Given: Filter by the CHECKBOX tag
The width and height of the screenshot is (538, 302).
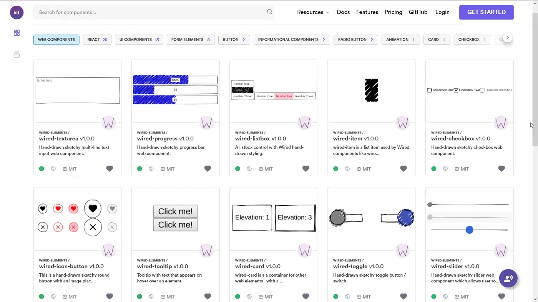Looking at the screenshot, I should (472, 40).
